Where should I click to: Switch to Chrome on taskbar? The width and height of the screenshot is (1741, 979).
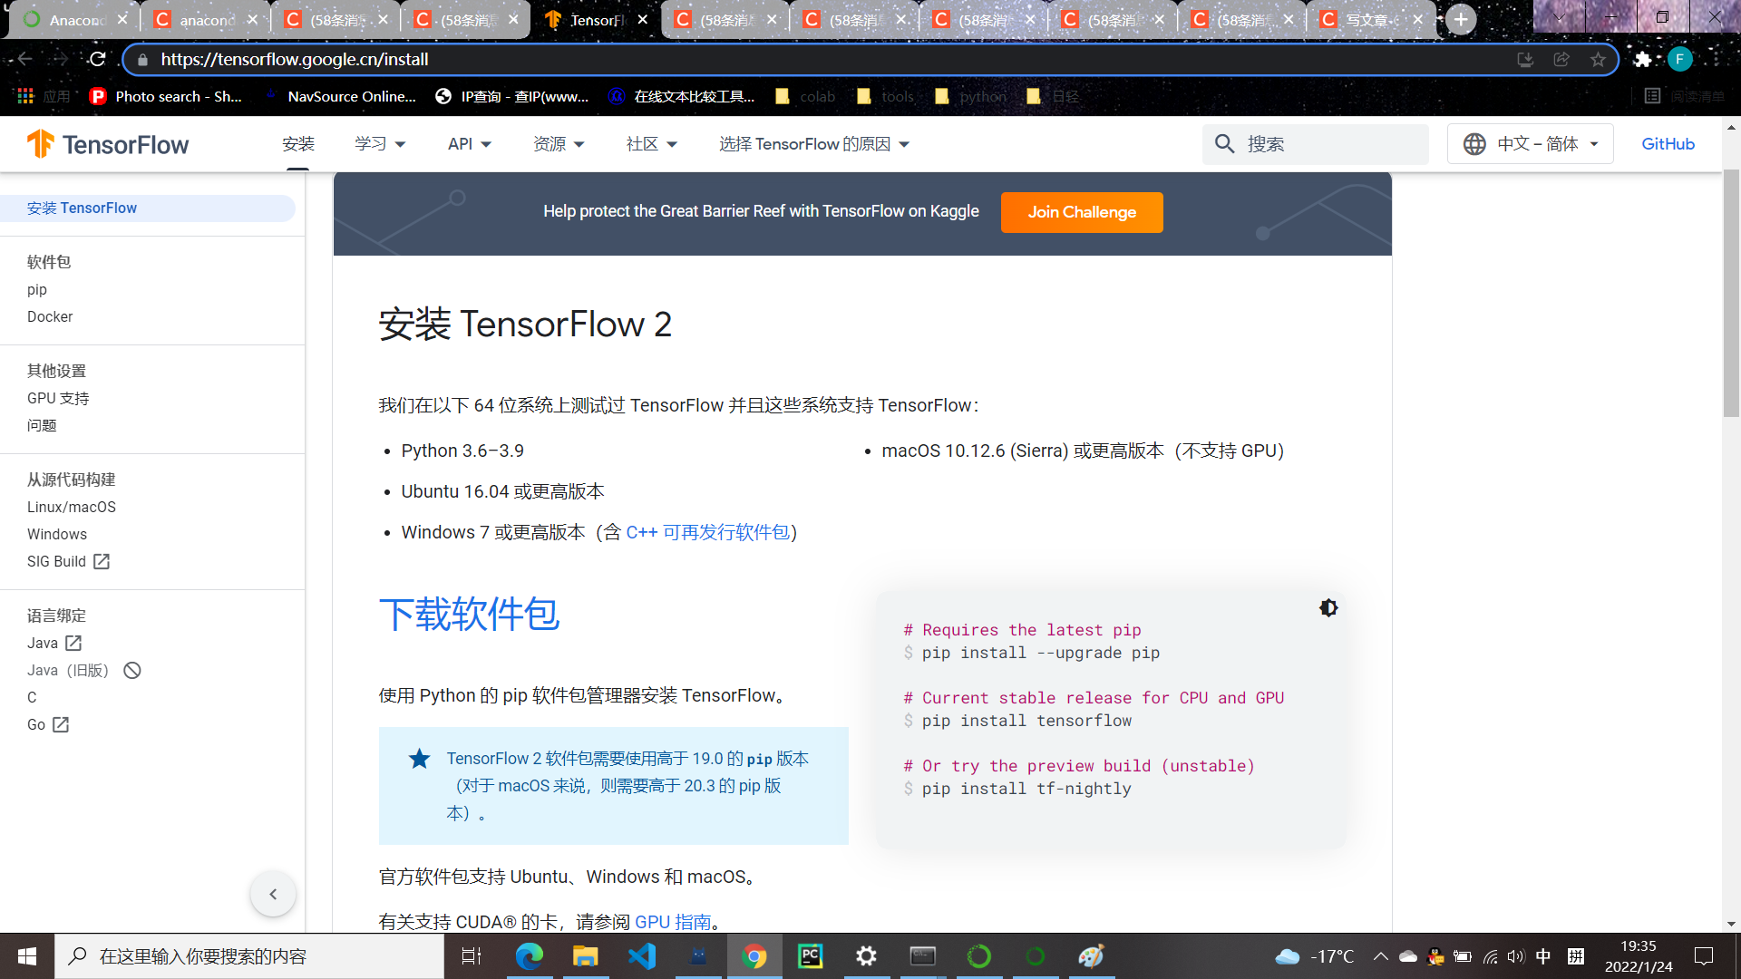point(754,956)
